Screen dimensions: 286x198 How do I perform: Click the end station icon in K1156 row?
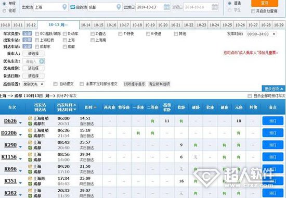click(30, 160)
